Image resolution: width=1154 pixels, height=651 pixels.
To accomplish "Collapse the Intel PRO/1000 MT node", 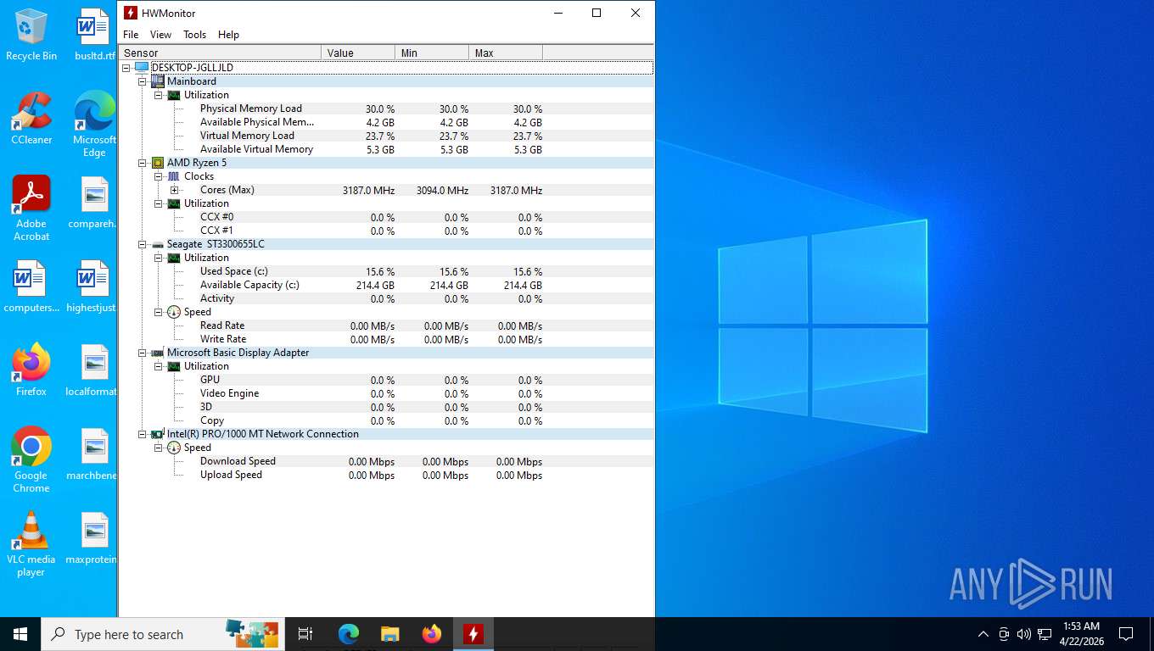I will click(x=143, y=434).
